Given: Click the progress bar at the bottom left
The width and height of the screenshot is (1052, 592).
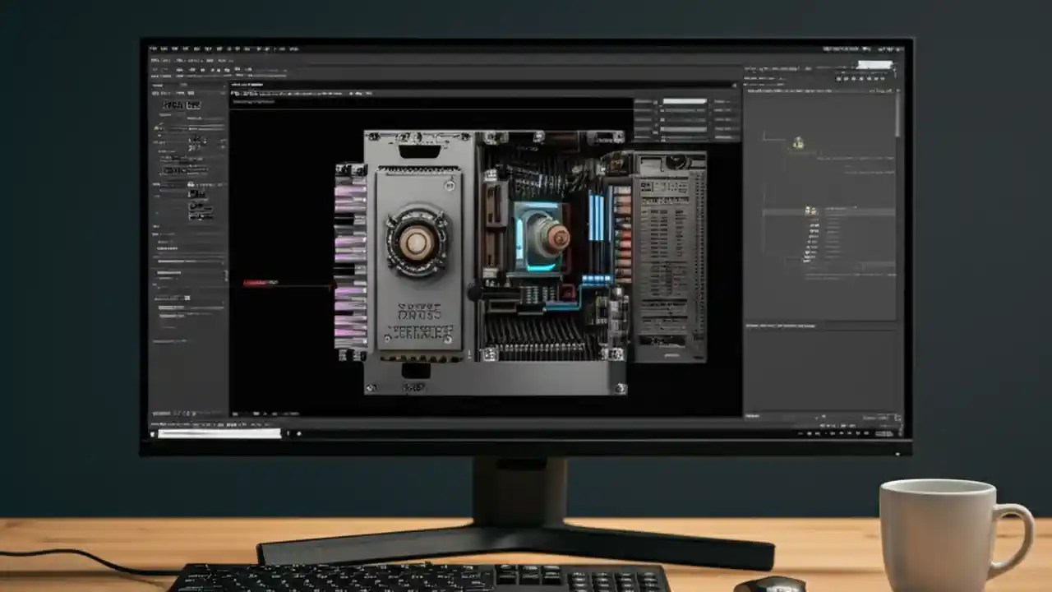Looking at the screenshot, I should tap(218, 433).
